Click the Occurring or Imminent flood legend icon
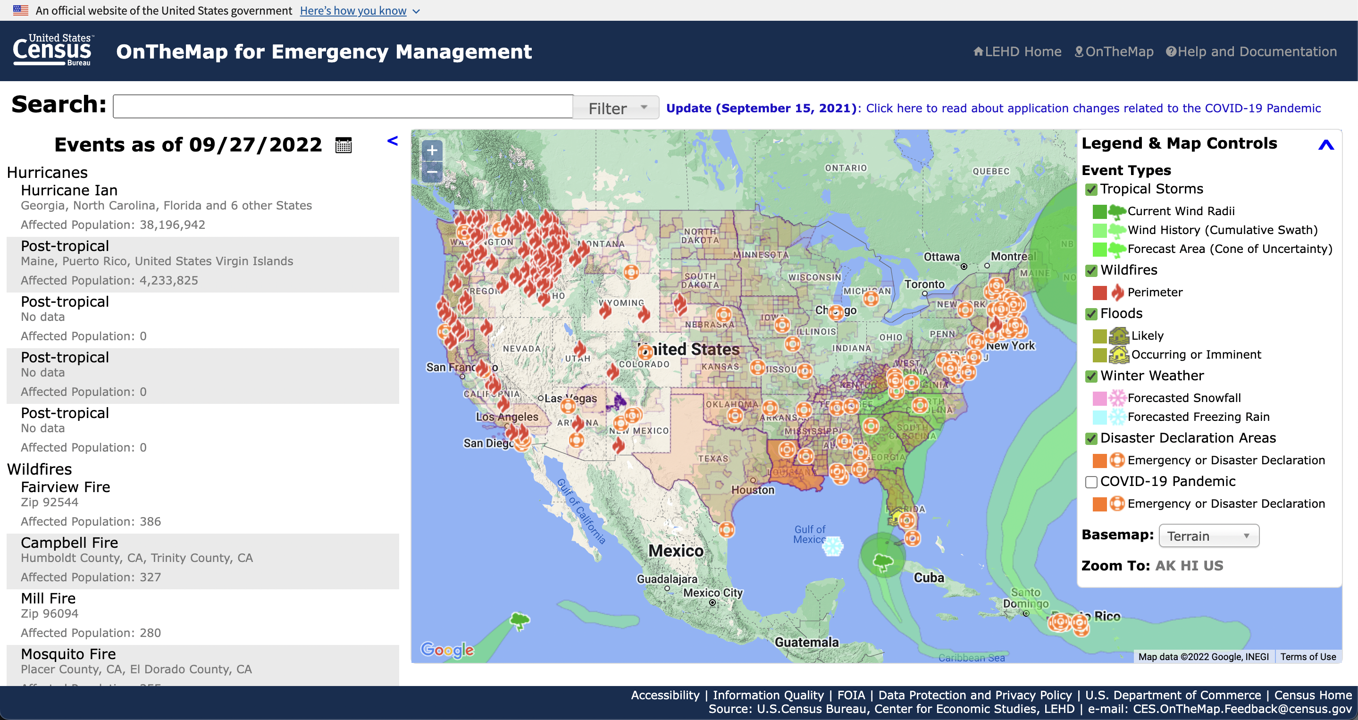The width and height of the screenshot is (1358, 720). [1119, 355]
